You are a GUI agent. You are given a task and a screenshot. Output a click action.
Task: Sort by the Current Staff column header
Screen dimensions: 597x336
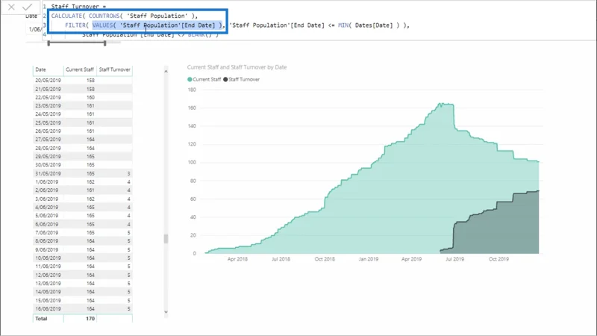pos(80,69)
